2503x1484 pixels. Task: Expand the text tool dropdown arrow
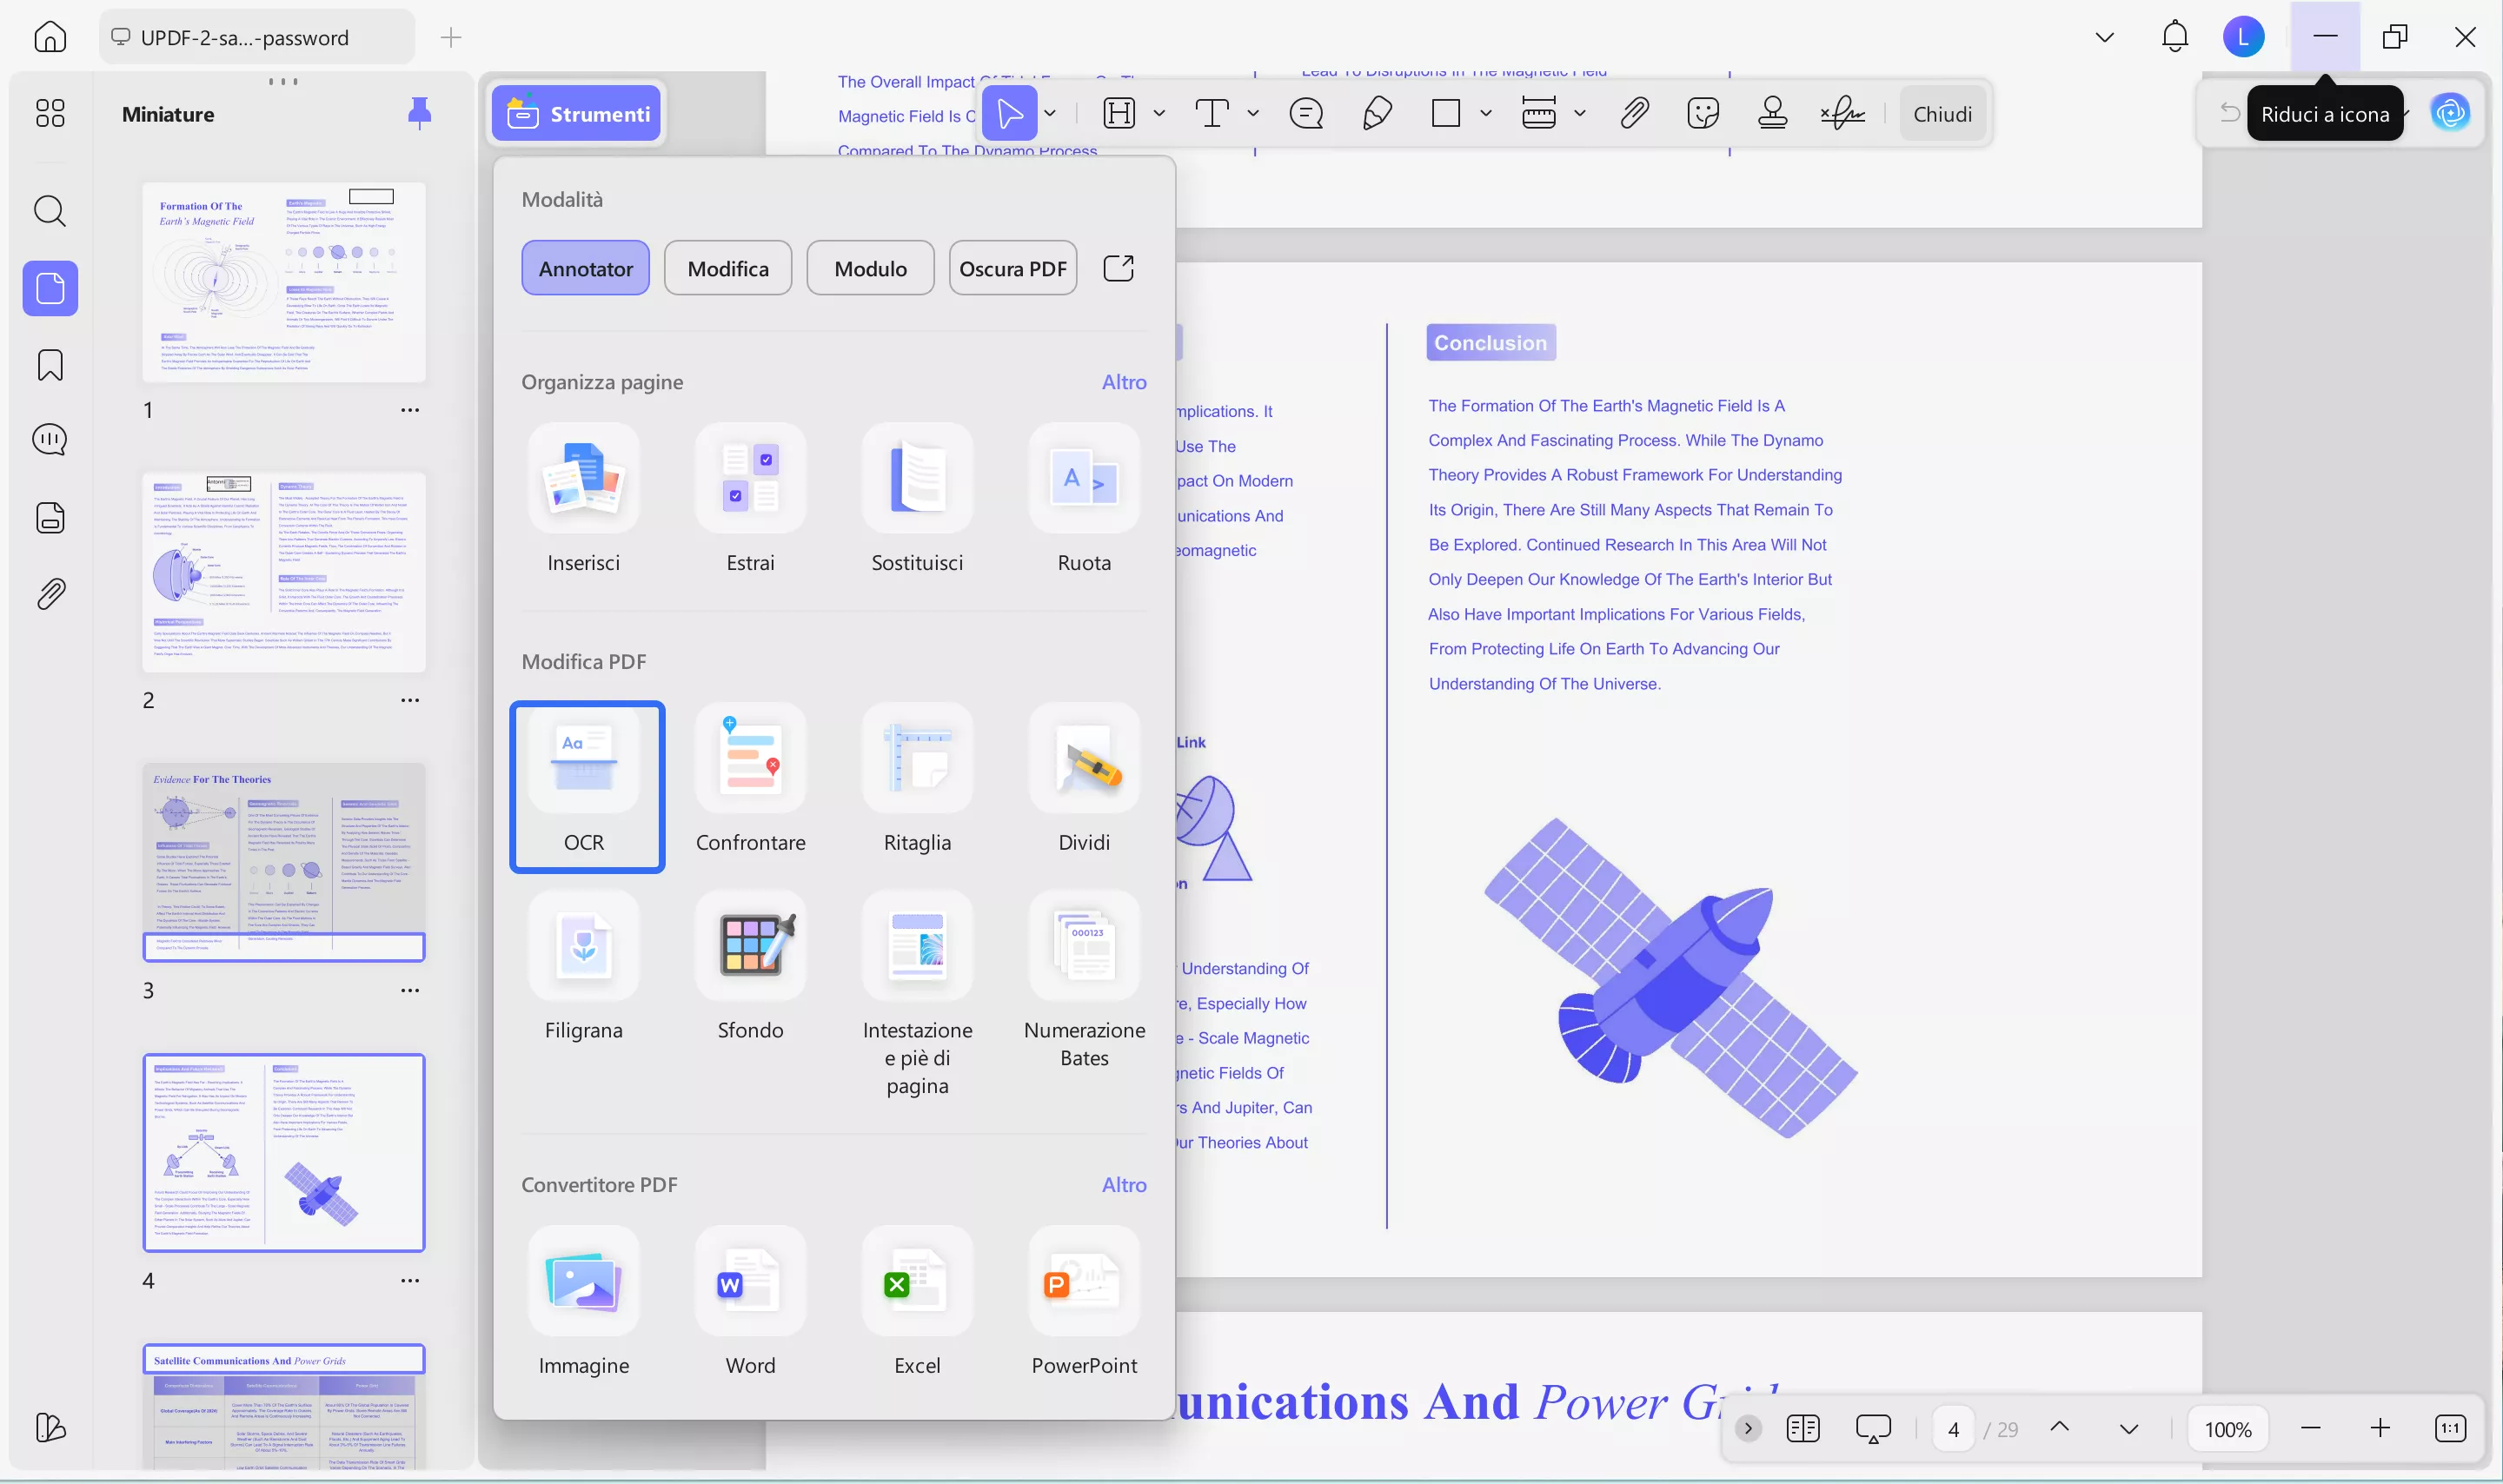[x=1252, y=114]
